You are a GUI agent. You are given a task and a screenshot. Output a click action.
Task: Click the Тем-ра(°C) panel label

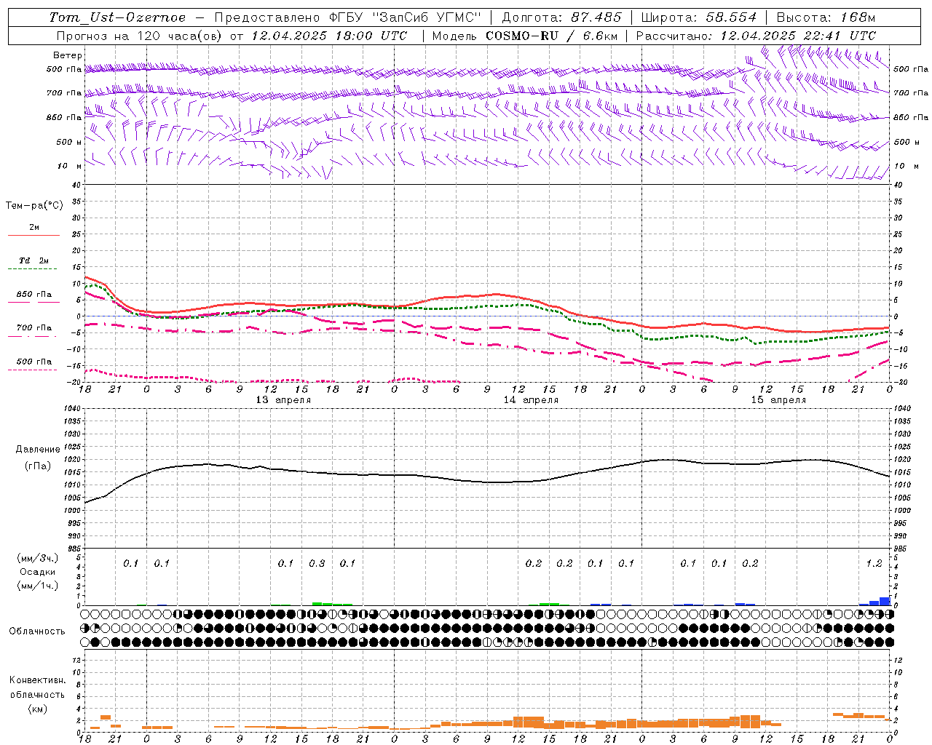pos(34,206)
